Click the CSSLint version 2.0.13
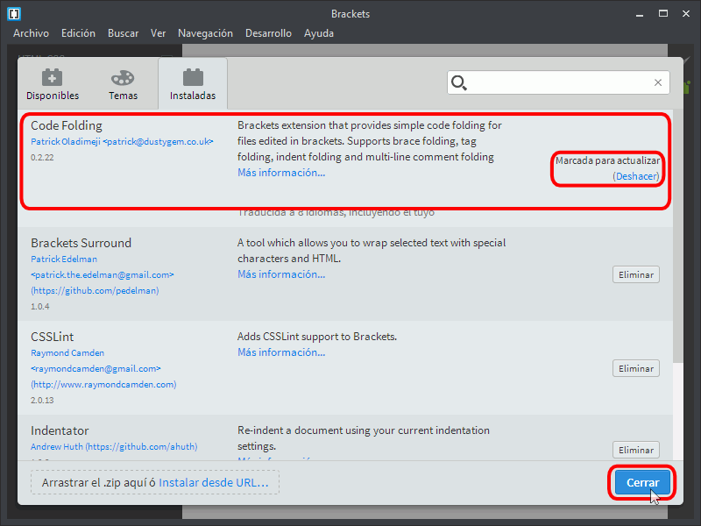 coord(42,401)
